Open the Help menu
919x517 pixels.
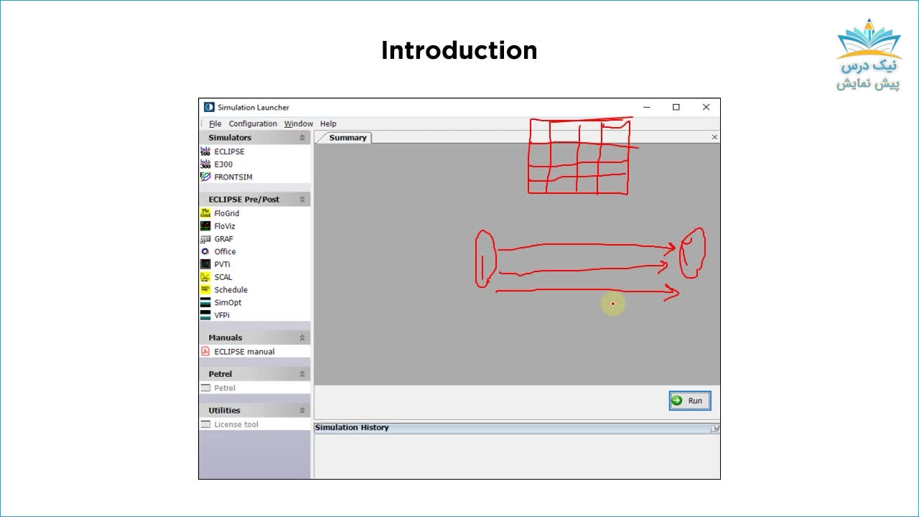pyautogui.click(x=328, y=124)
